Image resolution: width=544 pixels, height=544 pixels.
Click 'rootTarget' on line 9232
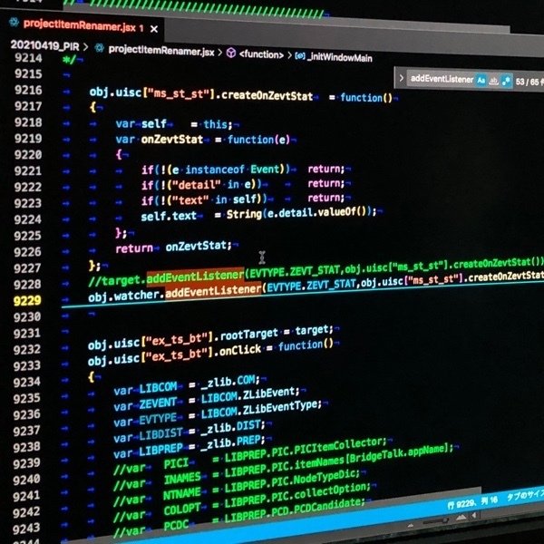click(249, 335)
